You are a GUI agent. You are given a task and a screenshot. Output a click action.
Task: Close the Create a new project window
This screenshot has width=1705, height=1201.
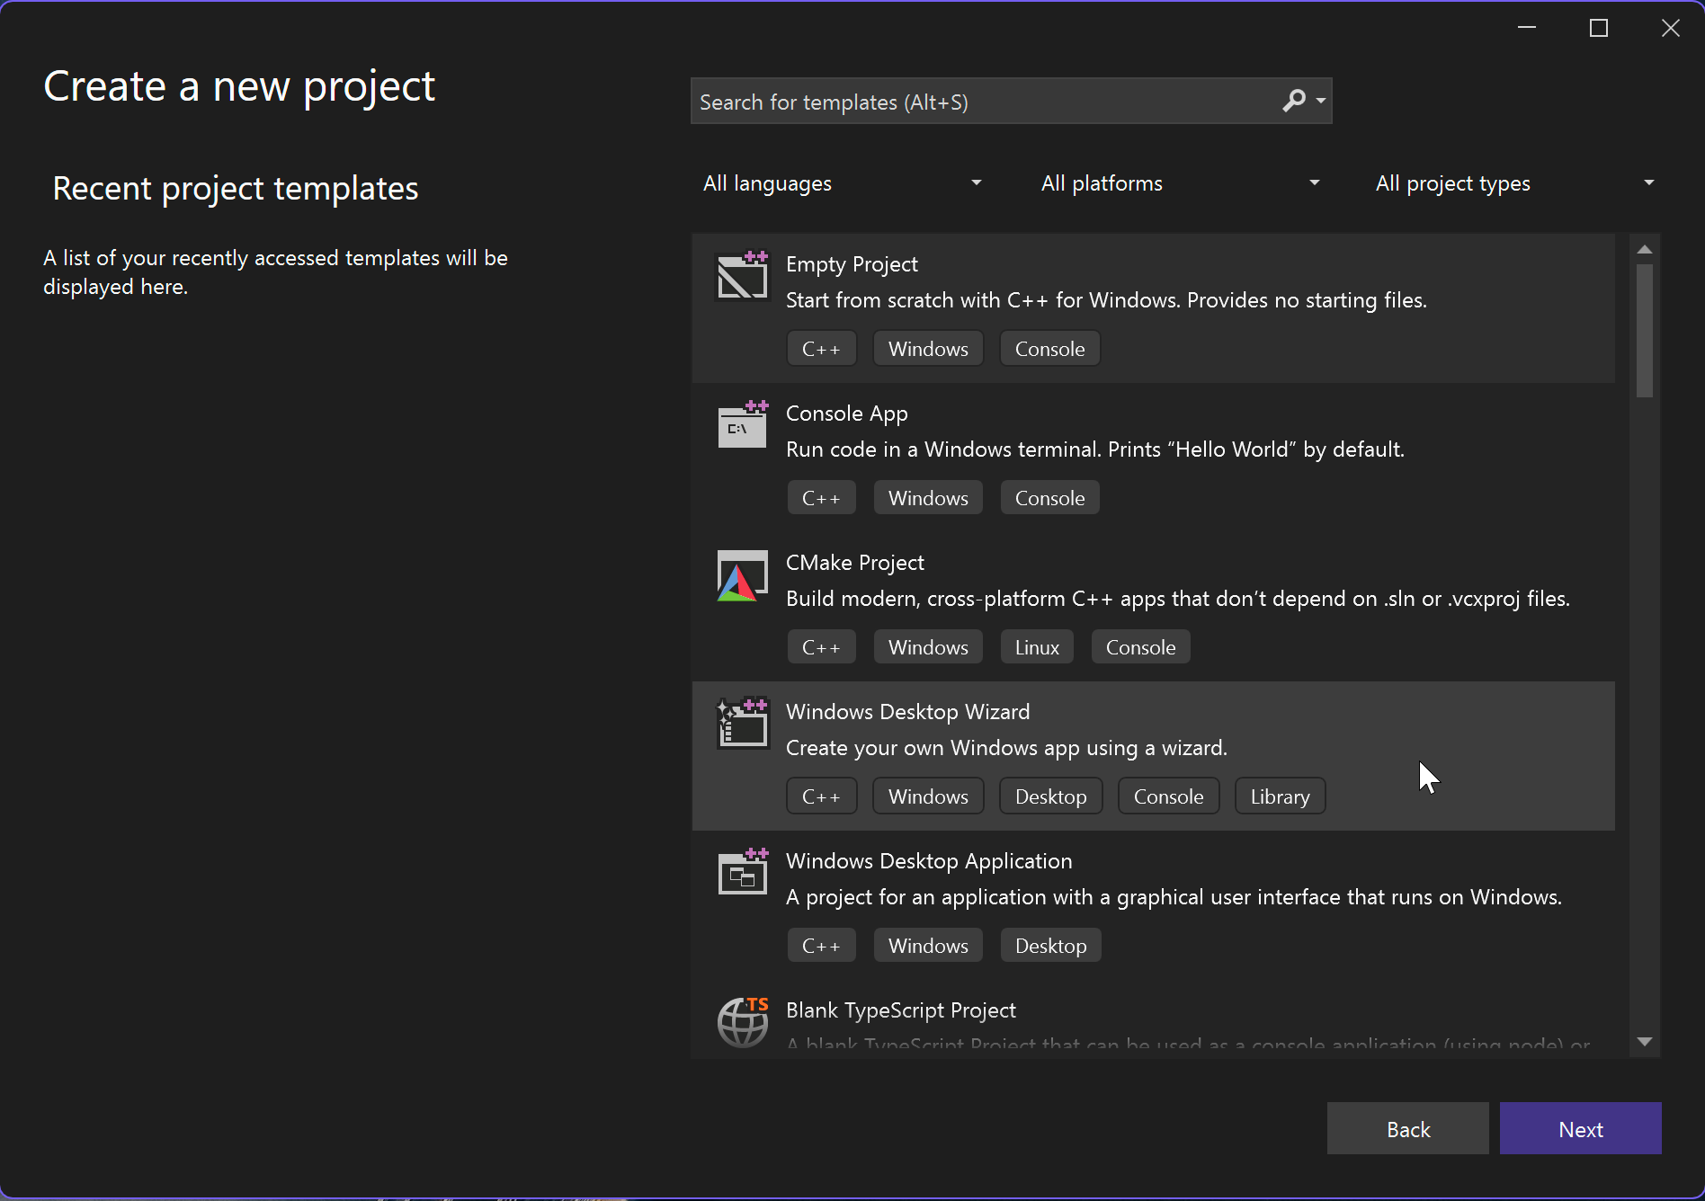pos(1671,28)
